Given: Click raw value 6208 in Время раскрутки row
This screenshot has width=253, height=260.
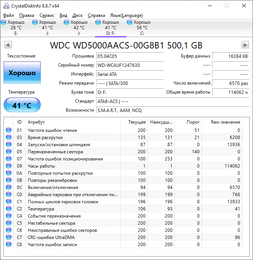Looking at the screenshot, I should [235, 137].
